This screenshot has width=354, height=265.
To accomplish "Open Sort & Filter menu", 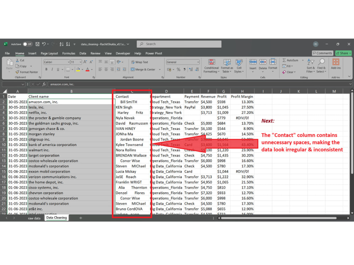I will coord(311,66).
